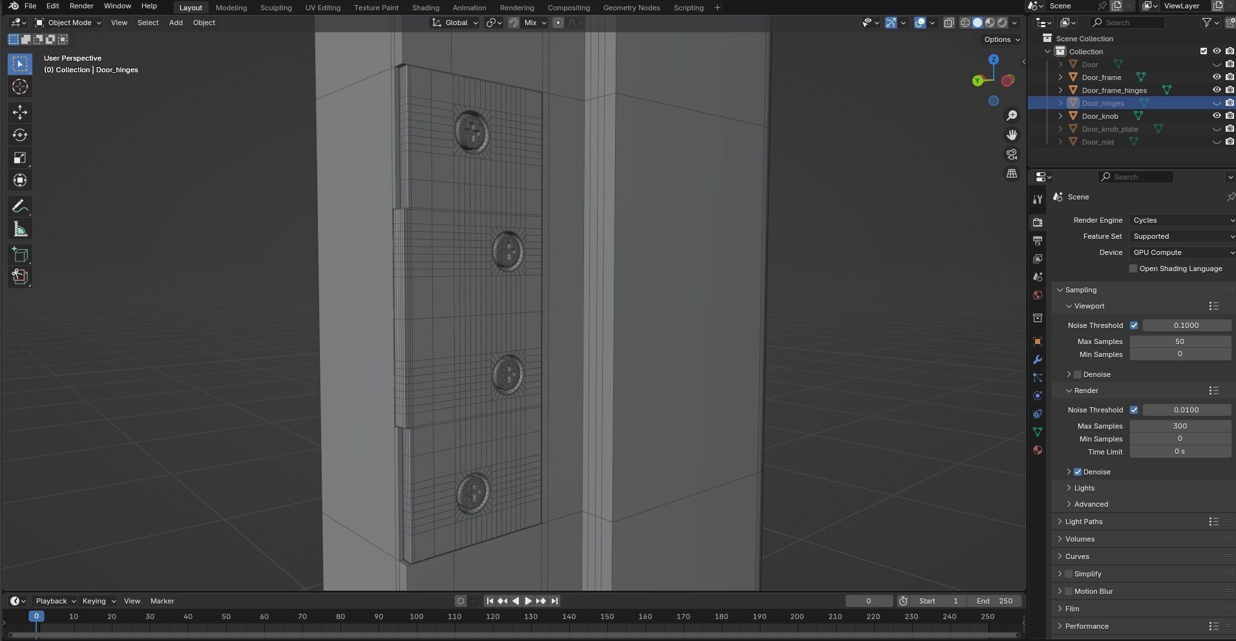Switch to wireframe viewport shading
Screen dimensions: 1236x641
click(x=965, y=23)
